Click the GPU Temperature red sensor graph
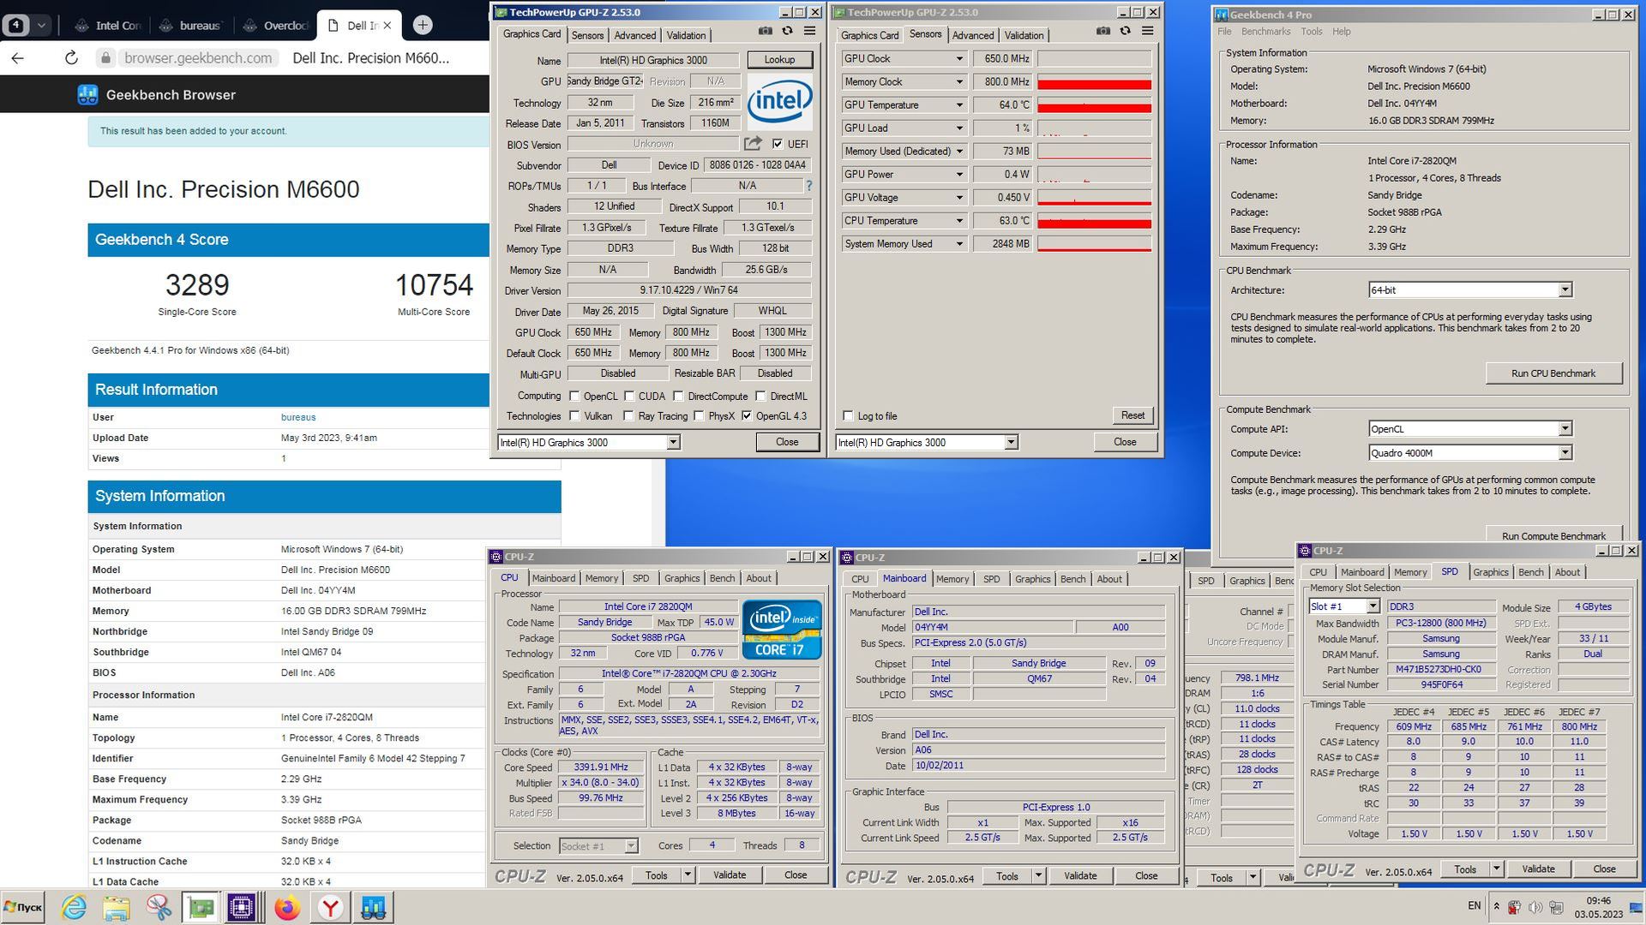Screen dimensions: 1646x925 (x=1094, y=105)
